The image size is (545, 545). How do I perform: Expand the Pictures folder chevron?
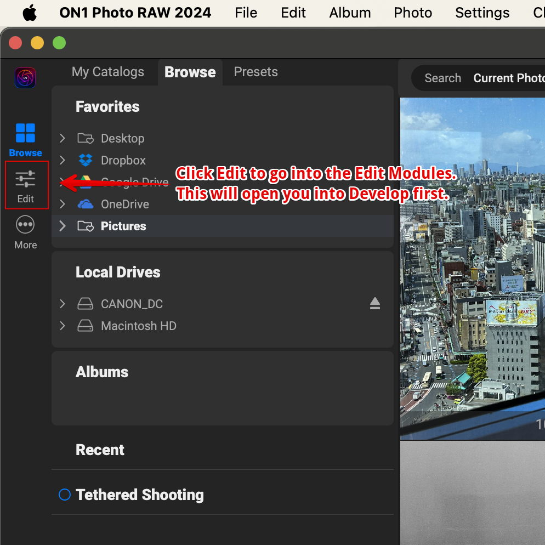point(63,226)
